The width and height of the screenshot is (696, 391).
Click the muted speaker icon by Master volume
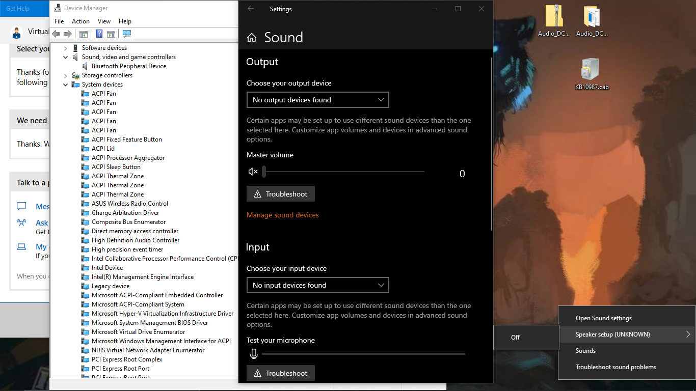click(253, 172)
